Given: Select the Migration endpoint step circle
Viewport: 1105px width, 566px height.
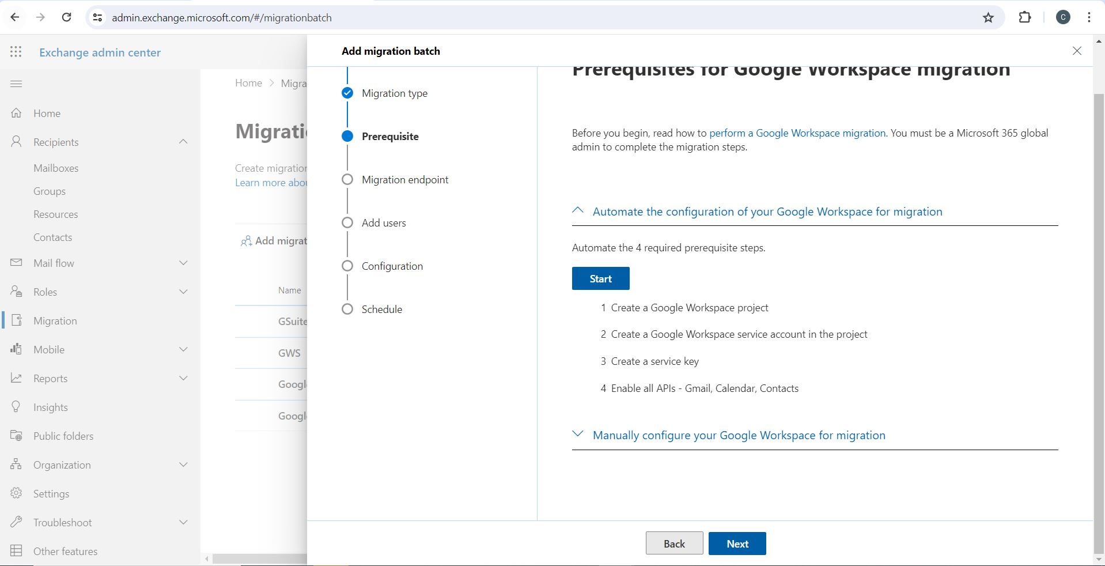Looking at the screenshot, I should click(x=347, y=179).
